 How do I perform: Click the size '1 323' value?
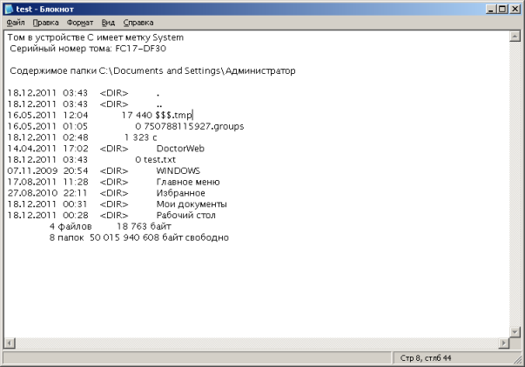tap(137, 137)
